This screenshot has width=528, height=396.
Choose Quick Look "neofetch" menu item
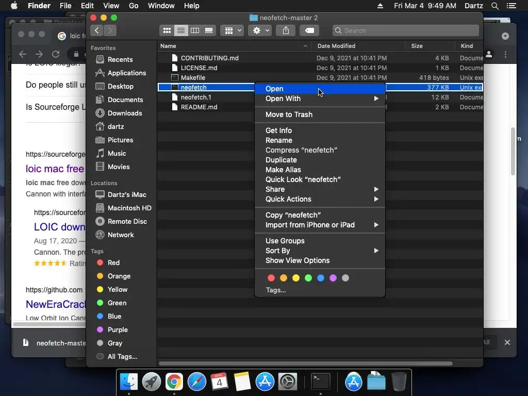pyautogui.click(x=320, y=179)
